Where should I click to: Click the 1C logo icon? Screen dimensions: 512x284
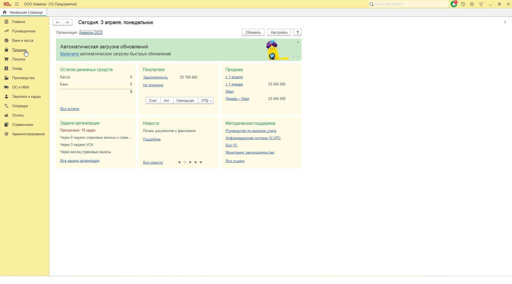7,4
